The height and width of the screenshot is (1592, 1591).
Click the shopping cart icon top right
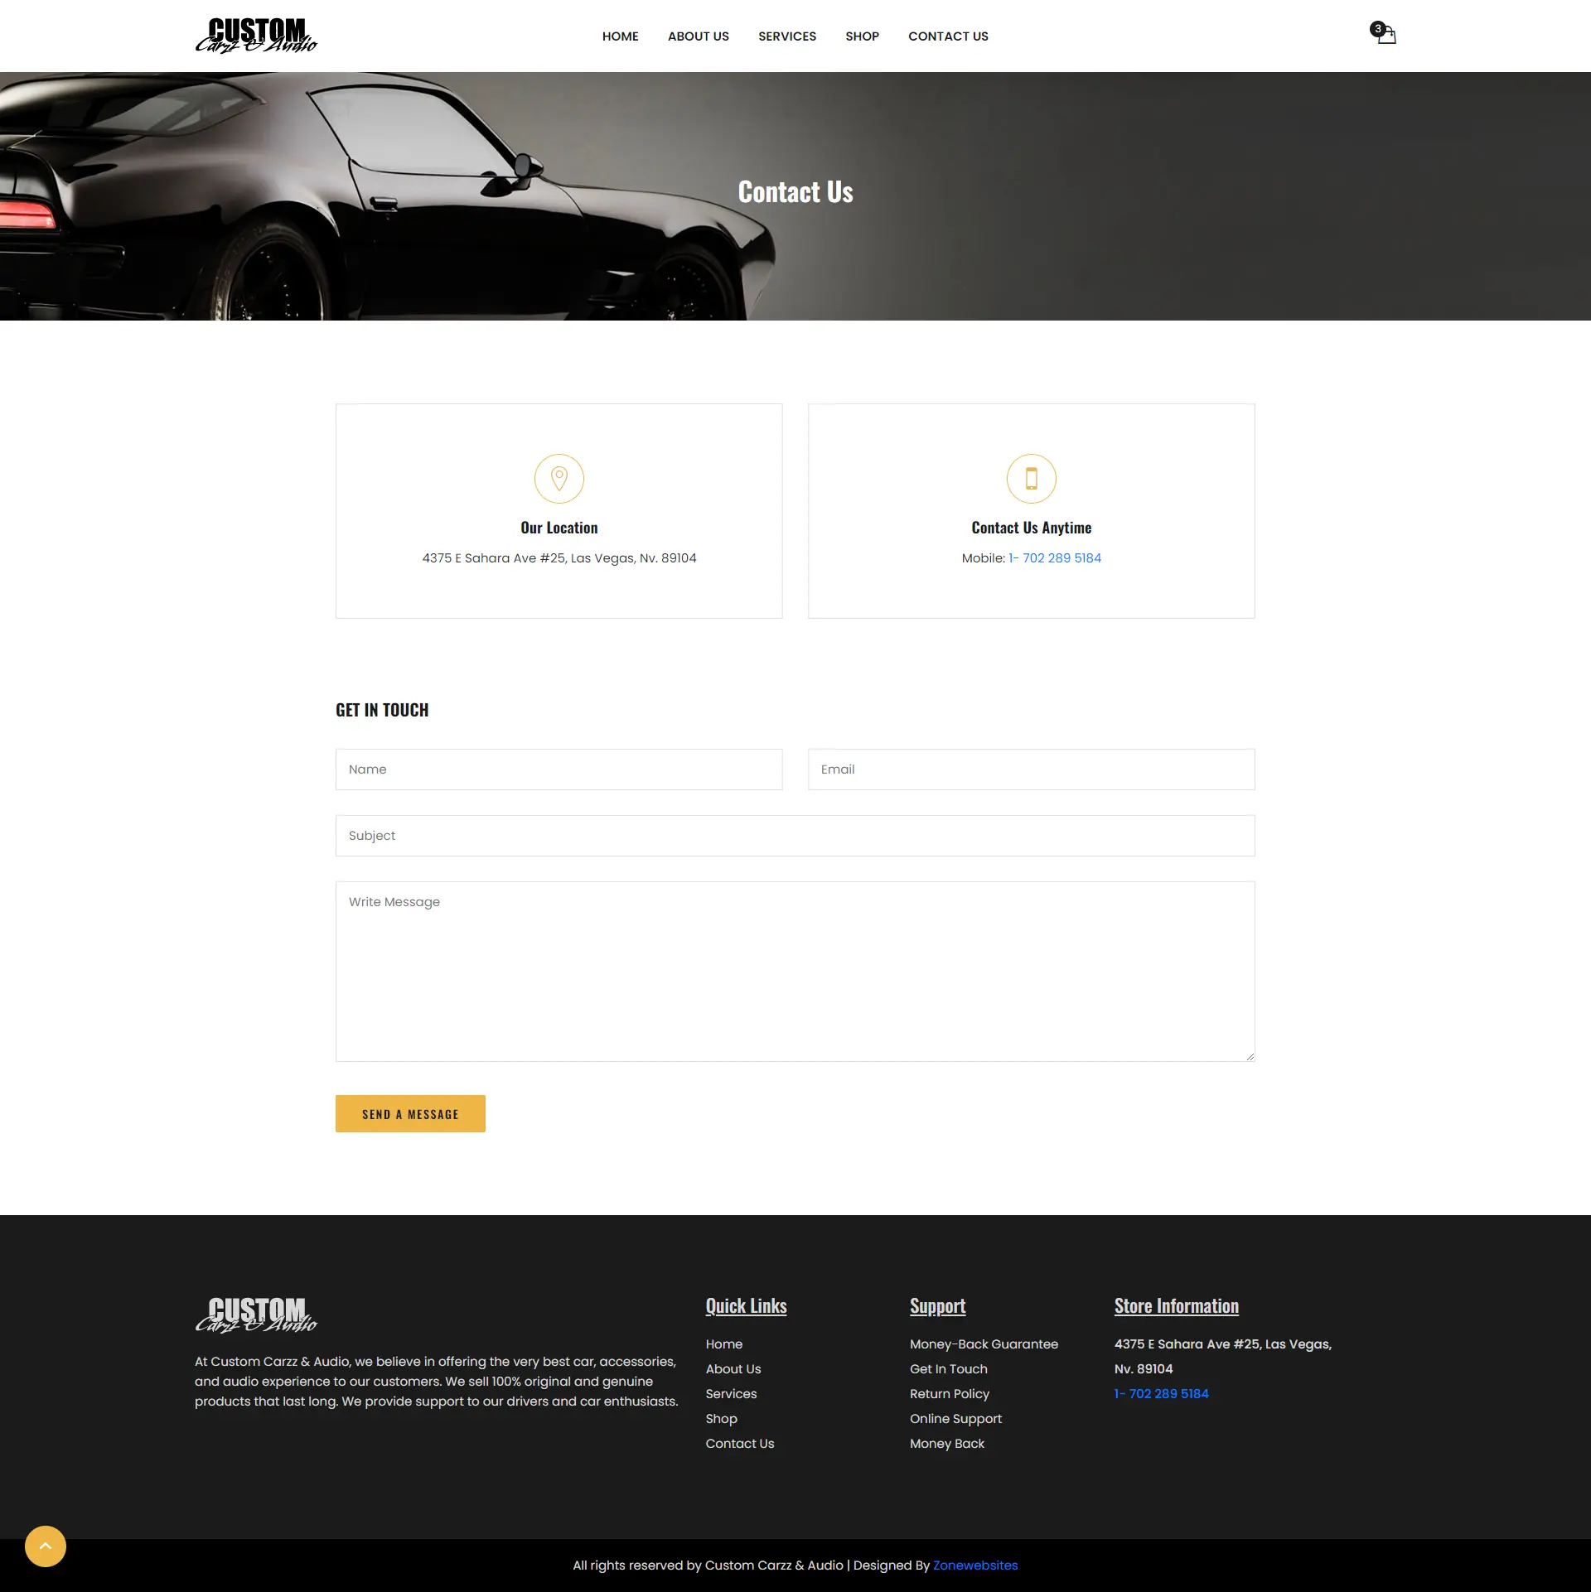[x=1384, y=35]
